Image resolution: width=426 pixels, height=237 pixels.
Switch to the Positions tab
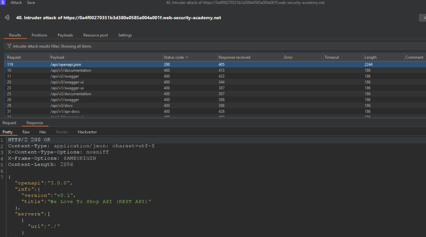[39, 35]
